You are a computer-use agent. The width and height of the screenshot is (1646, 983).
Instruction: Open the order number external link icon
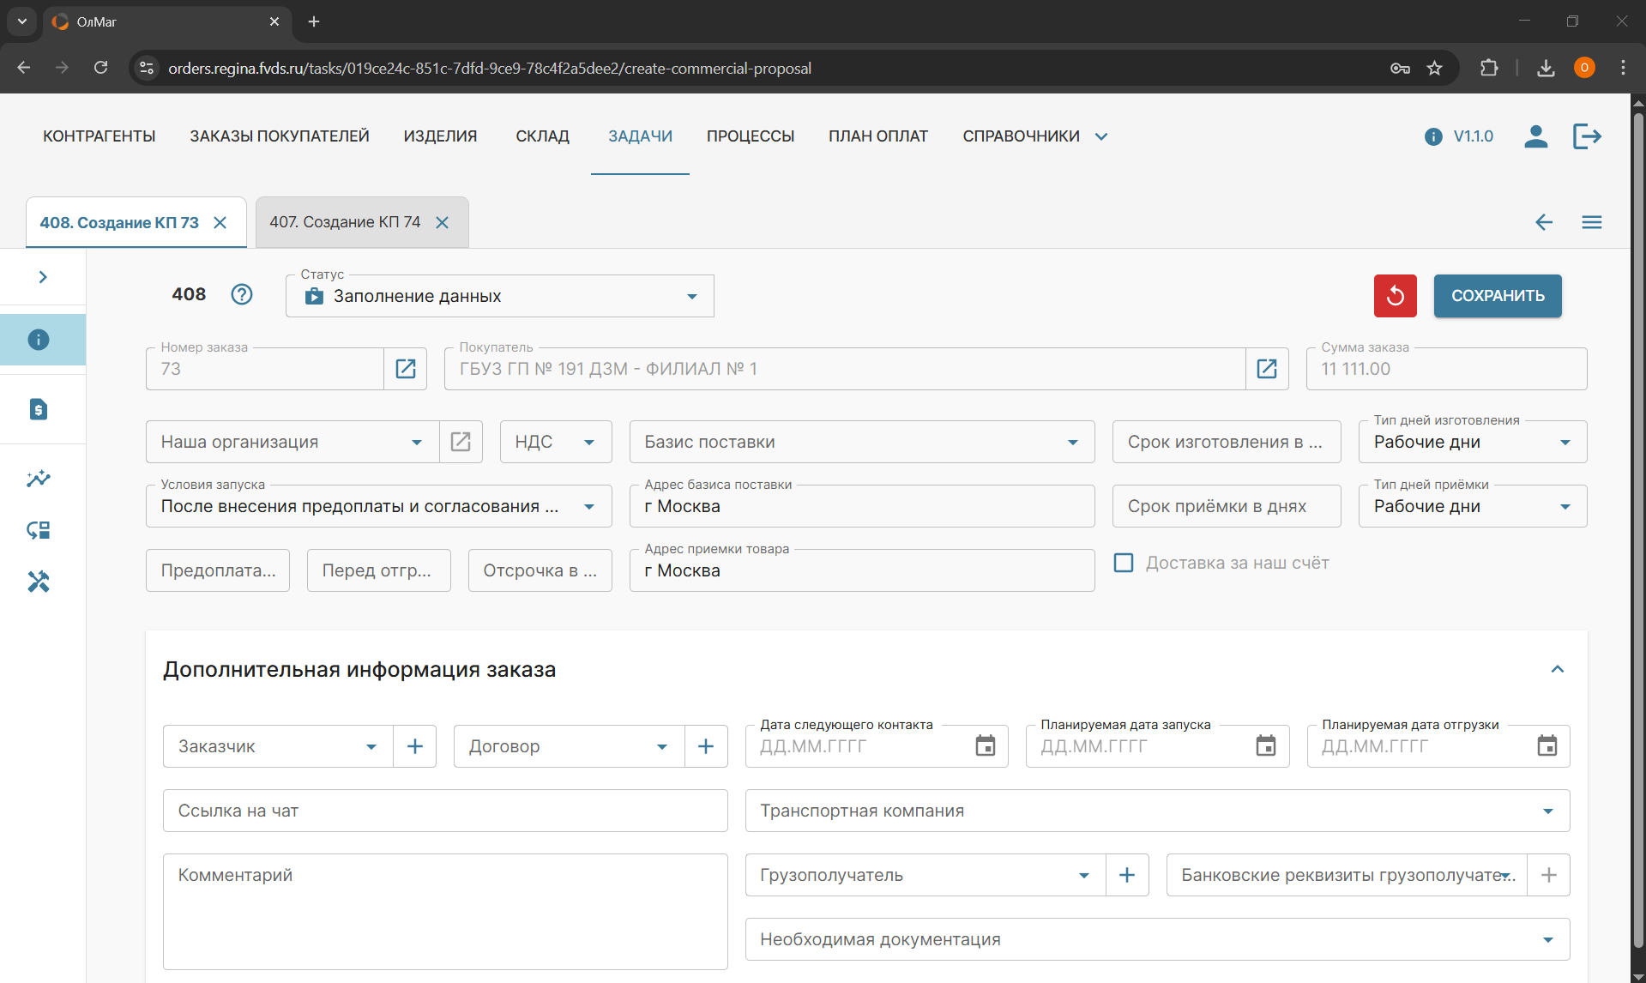coord(406,369)
